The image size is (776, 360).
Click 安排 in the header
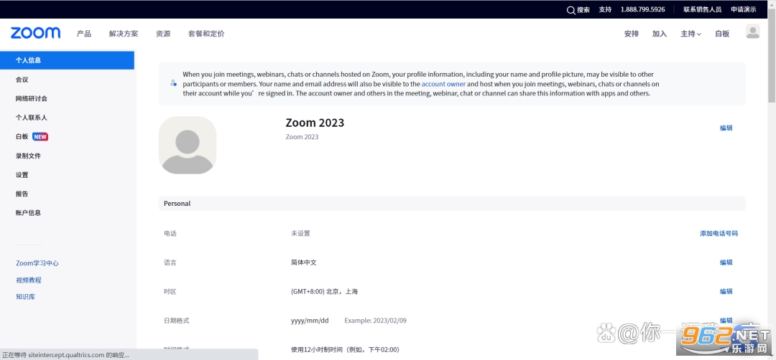[632, 34]
